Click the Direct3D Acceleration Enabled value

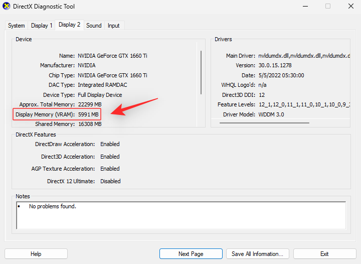110,157
